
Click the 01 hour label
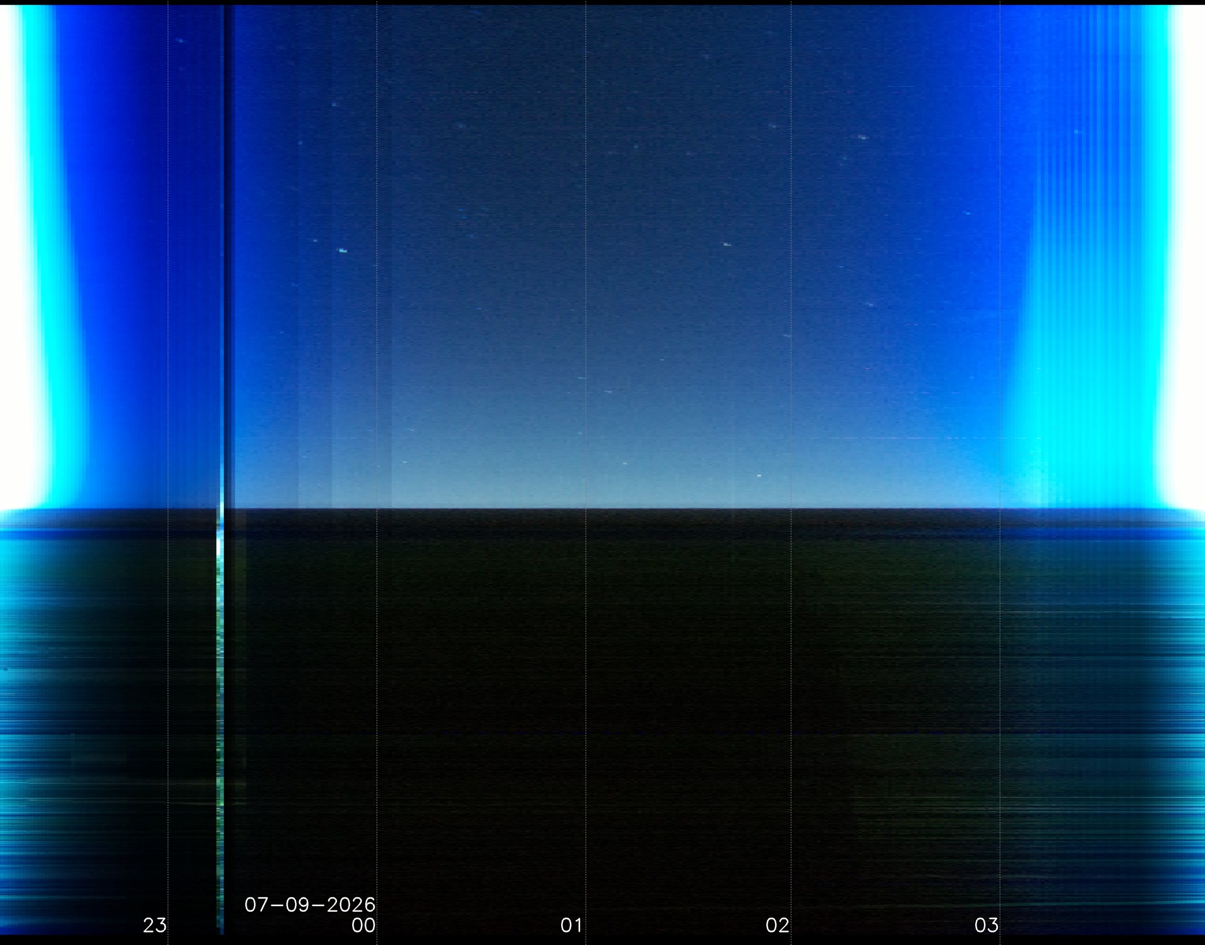coord(571,925)
